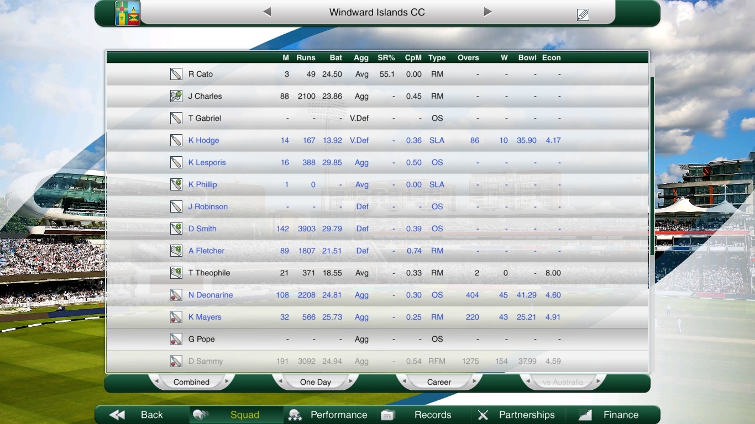Sort by the Overs column header
Viewport: 755px width, 424px height.
point(468,57)
